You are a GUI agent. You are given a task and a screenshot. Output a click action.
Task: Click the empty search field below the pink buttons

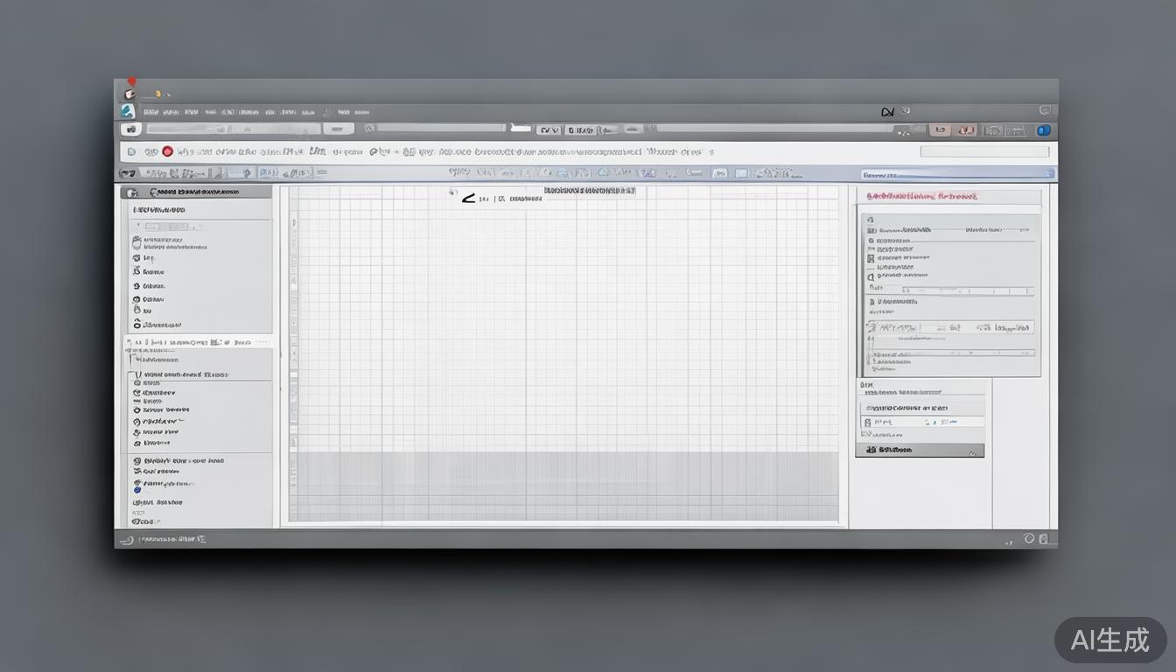[x=984, y=151]
